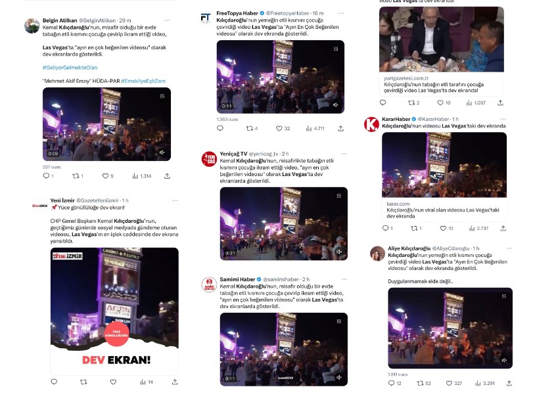Image resolution: width=533 pixels, height=408 pixels.
Task: Open more options on Yeniçağ TV tweet
Action: 344,154
